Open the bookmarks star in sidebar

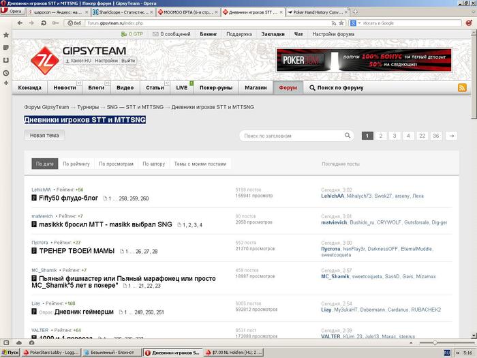[x=5, y=35]
